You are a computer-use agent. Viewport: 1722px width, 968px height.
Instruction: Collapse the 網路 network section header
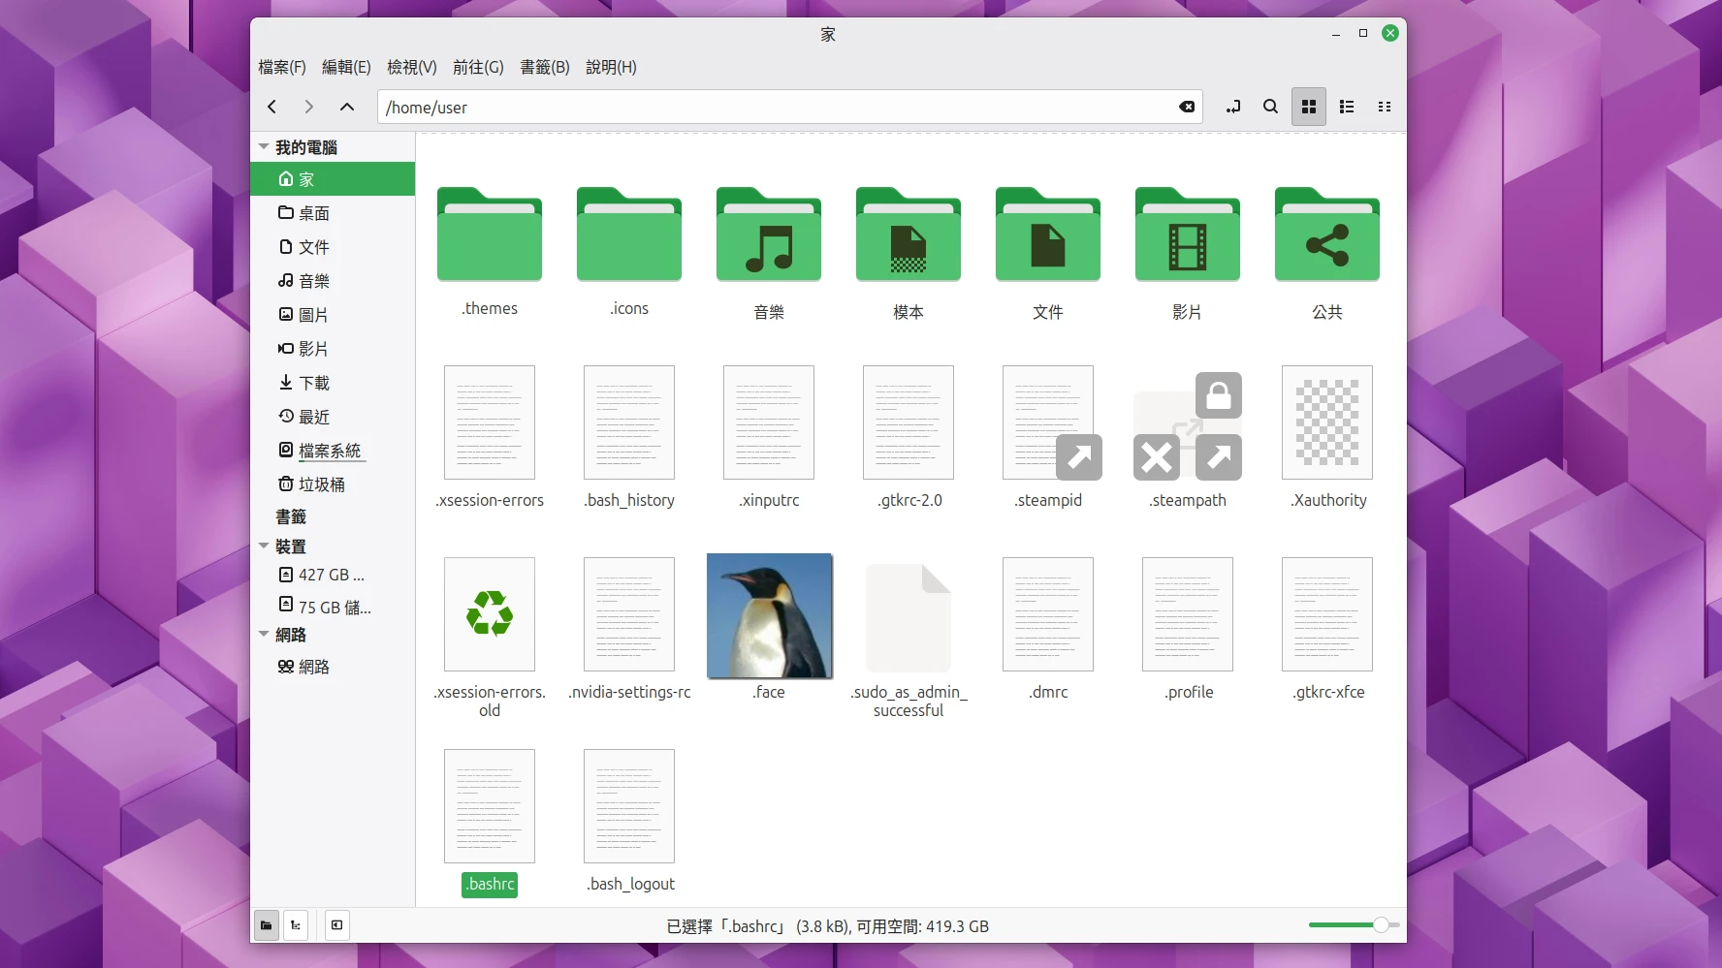pos(264,635)
